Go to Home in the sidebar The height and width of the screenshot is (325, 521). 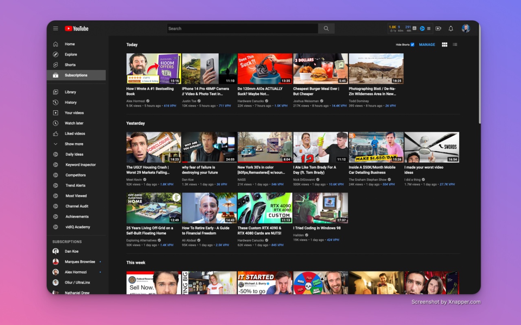pyautogui.click(x=70, y=44)
